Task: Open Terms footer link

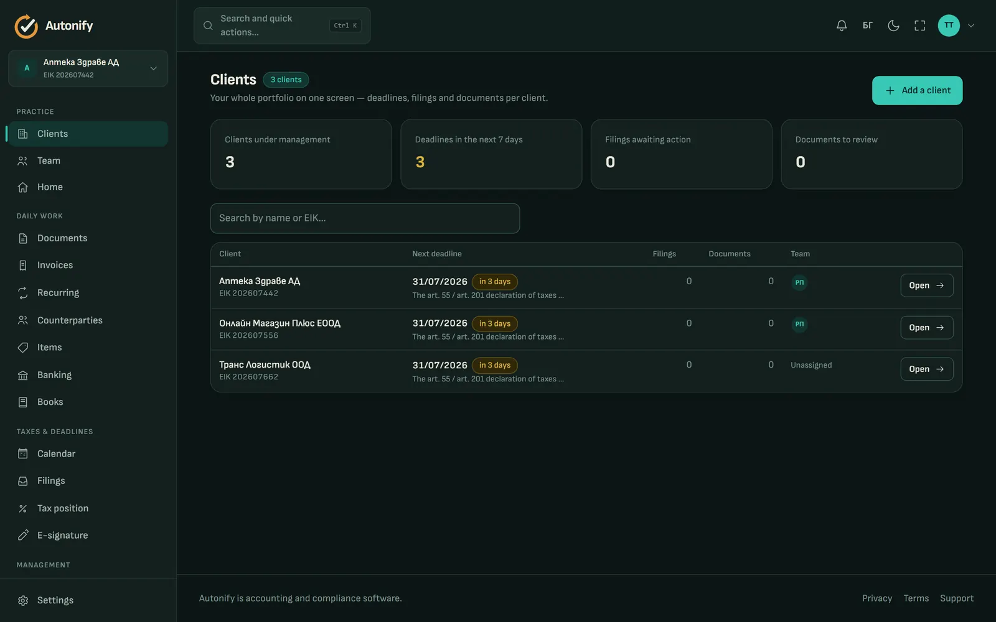Action: [916, 598]
